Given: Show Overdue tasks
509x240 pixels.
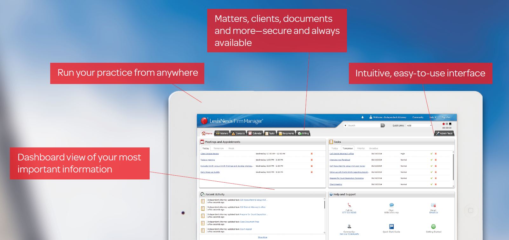Looking at the screenshot, I should pos(374,148).
